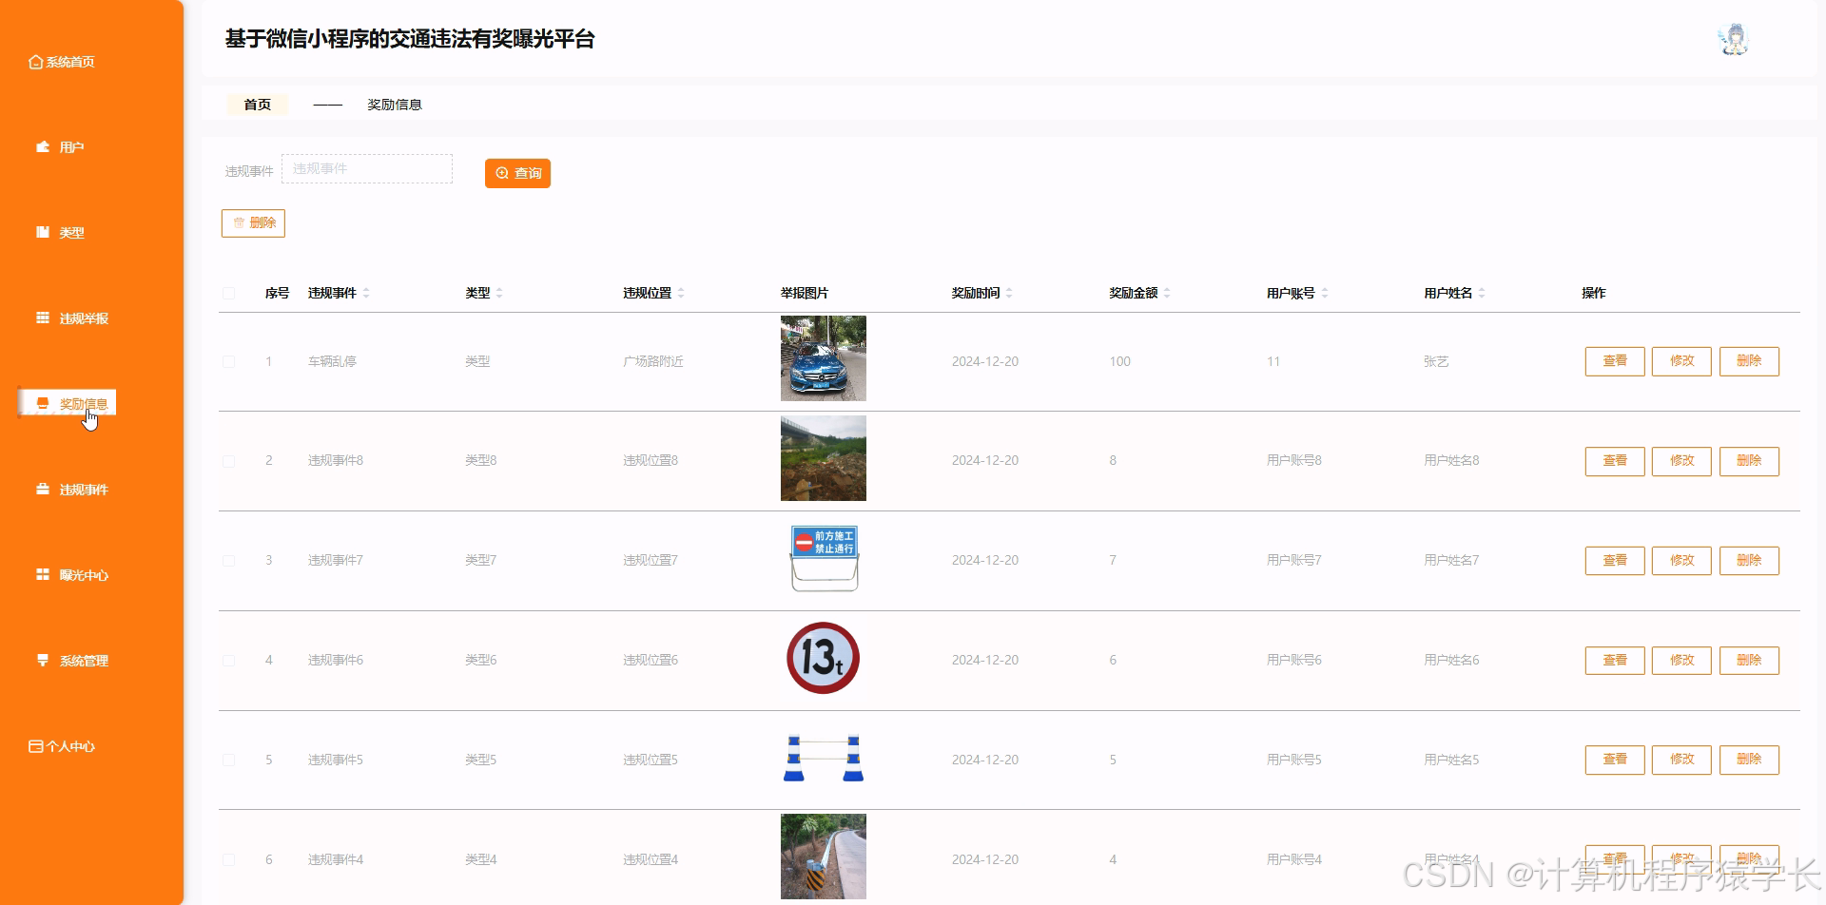
Task: Select the 系统管理 sidebar icon
Action: [x=42, y=660]
